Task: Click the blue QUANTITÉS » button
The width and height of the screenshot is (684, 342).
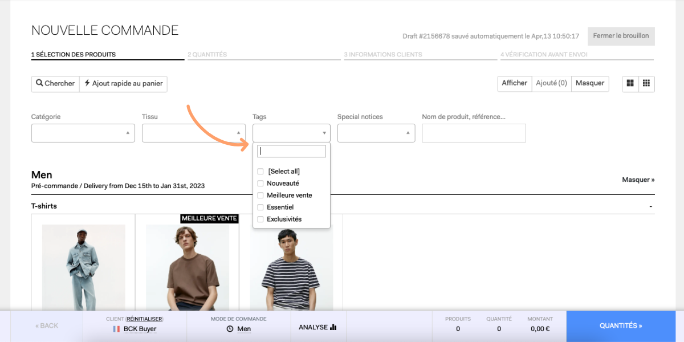Action: click(621, 326)
